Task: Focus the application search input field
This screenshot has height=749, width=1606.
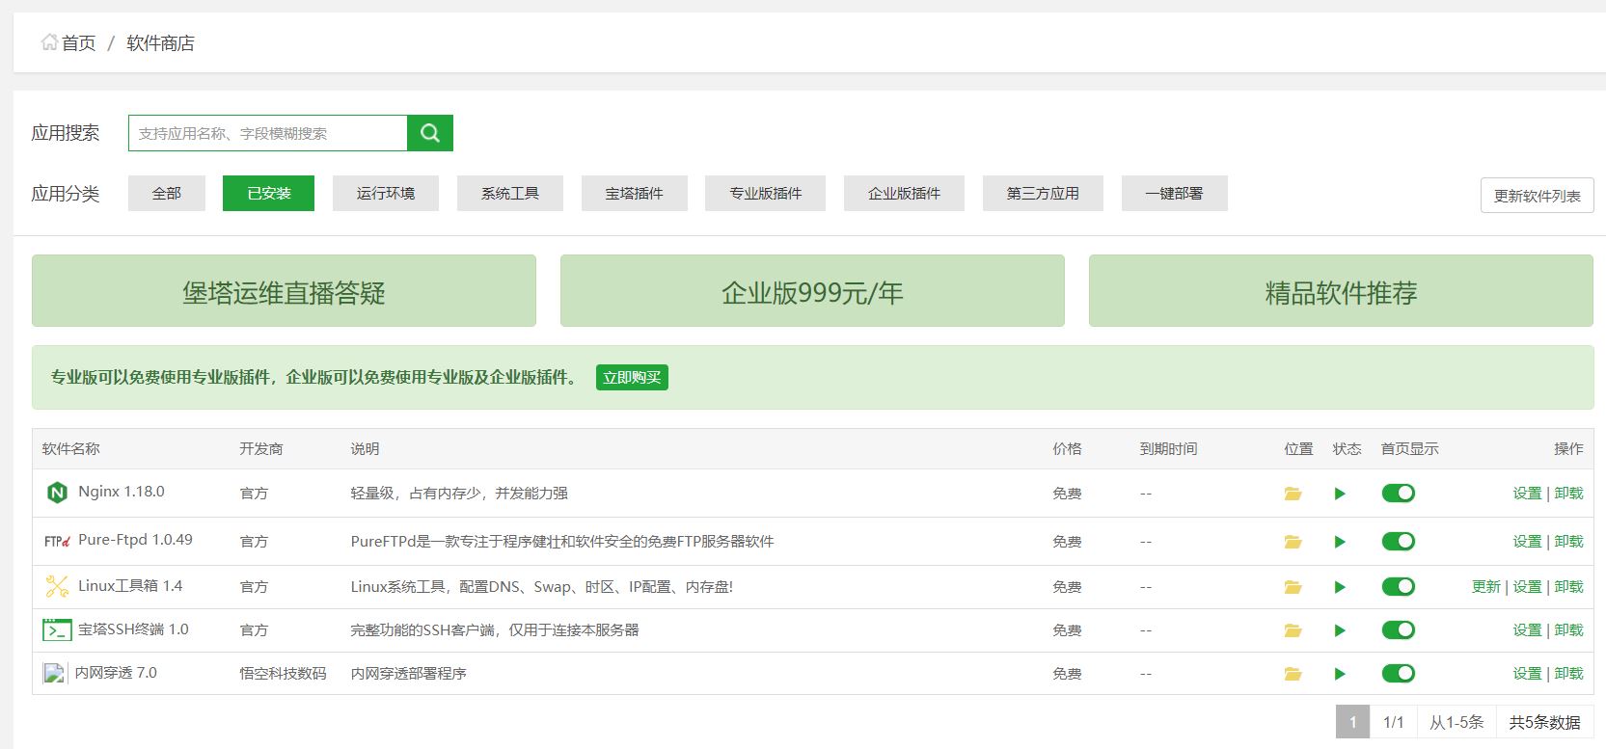Action: click(268, 133)
